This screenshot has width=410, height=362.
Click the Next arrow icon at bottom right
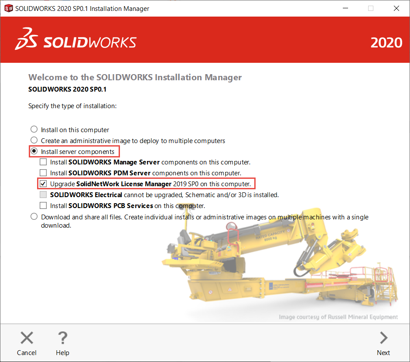383,337
